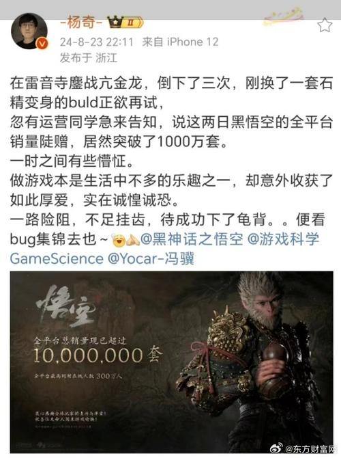This screenshot has width=341, height=458.
Task: Tap the 来自 iPhone 12 source label
Action: tap(180, 42)
